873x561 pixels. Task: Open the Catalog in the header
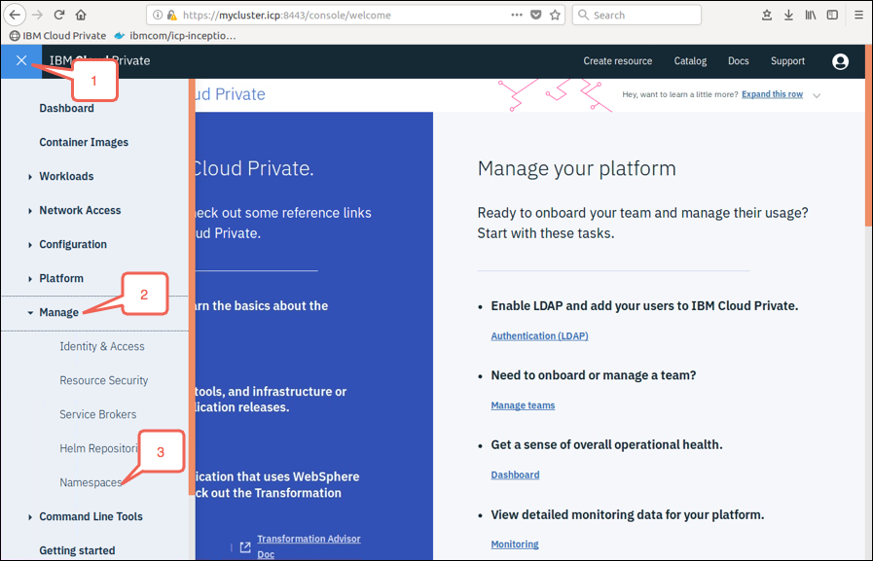coord(690,61)
